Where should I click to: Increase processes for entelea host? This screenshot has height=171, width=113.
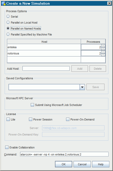pos(103,46)
